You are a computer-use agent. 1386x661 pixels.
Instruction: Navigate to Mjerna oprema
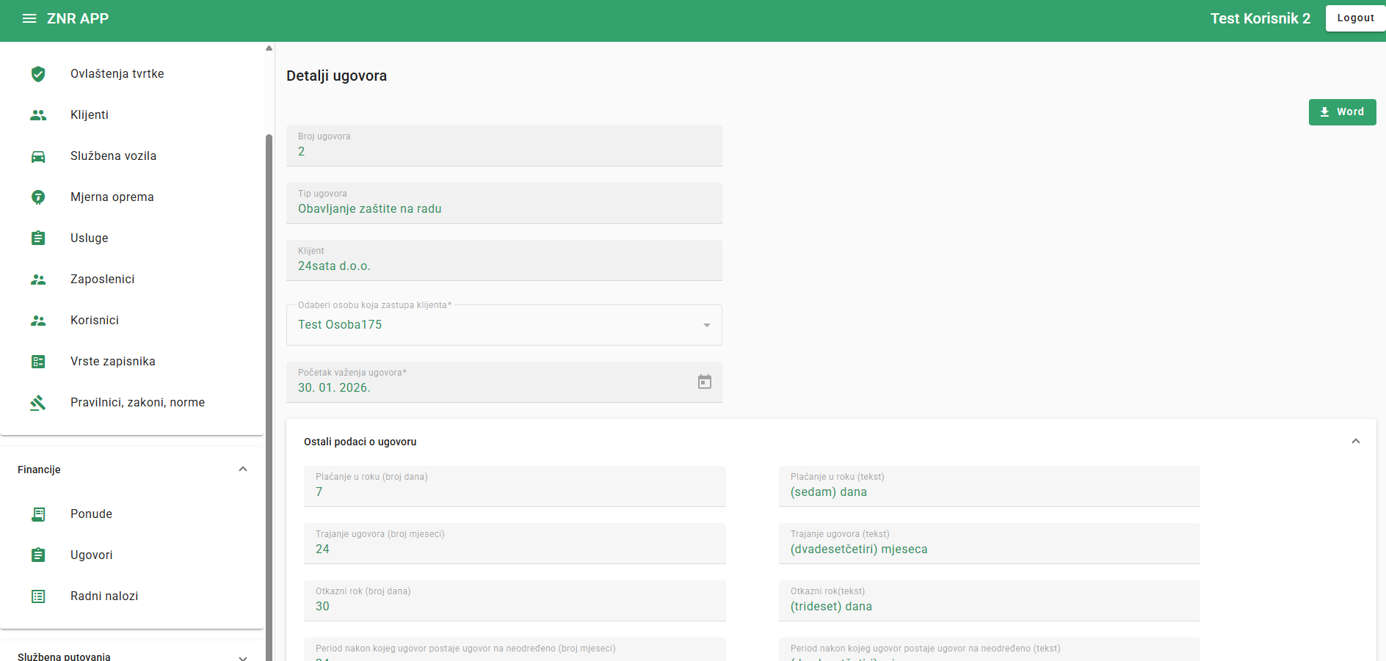[132, 197]
